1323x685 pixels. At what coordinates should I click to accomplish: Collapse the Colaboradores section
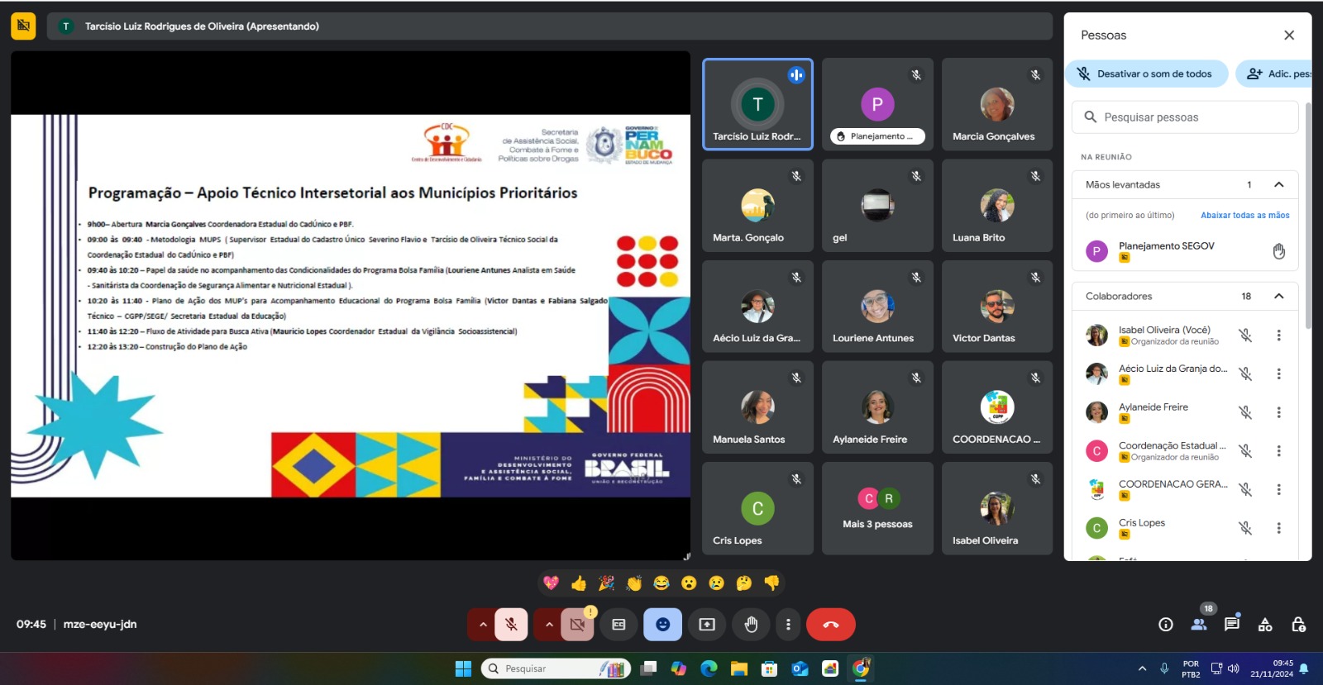pyautogui.click(x=1278, y=296)
